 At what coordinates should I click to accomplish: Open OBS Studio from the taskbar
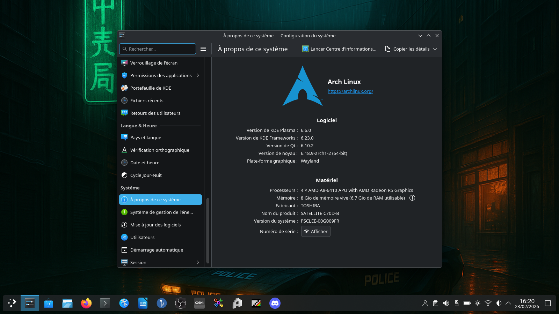(x=181, y=303)
